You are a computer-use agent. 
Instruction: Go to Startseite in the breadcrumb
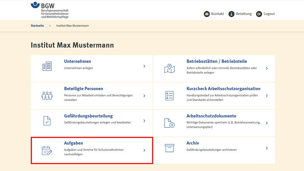point(37,26)
